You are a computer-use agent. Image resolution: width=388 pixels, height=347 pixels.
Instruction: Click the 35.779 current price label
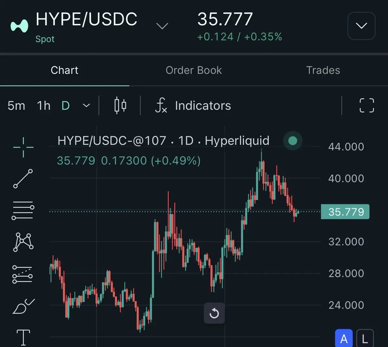click(x=345, y=212)
